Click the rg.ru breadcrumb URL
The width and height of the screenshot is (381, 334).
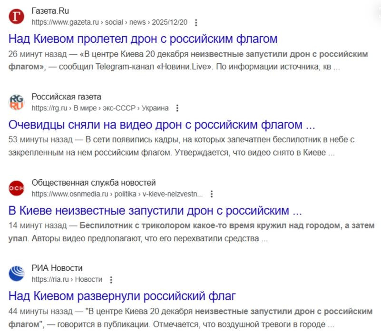tap(100, 108)
